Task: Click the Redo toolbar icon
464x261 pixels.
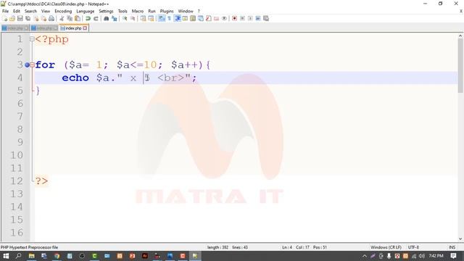Action: point(96,18)
